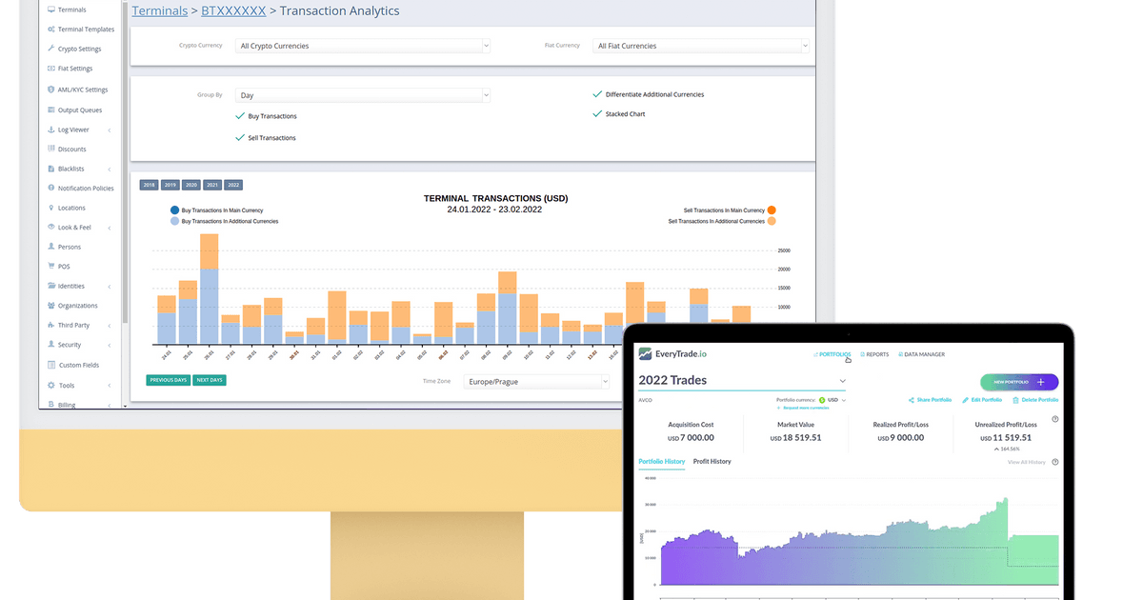Image resolution: width=1143 pixels, height=600 pixels.
Task: Select the 2020 year filter button
Action: click(x=190, y=185)
